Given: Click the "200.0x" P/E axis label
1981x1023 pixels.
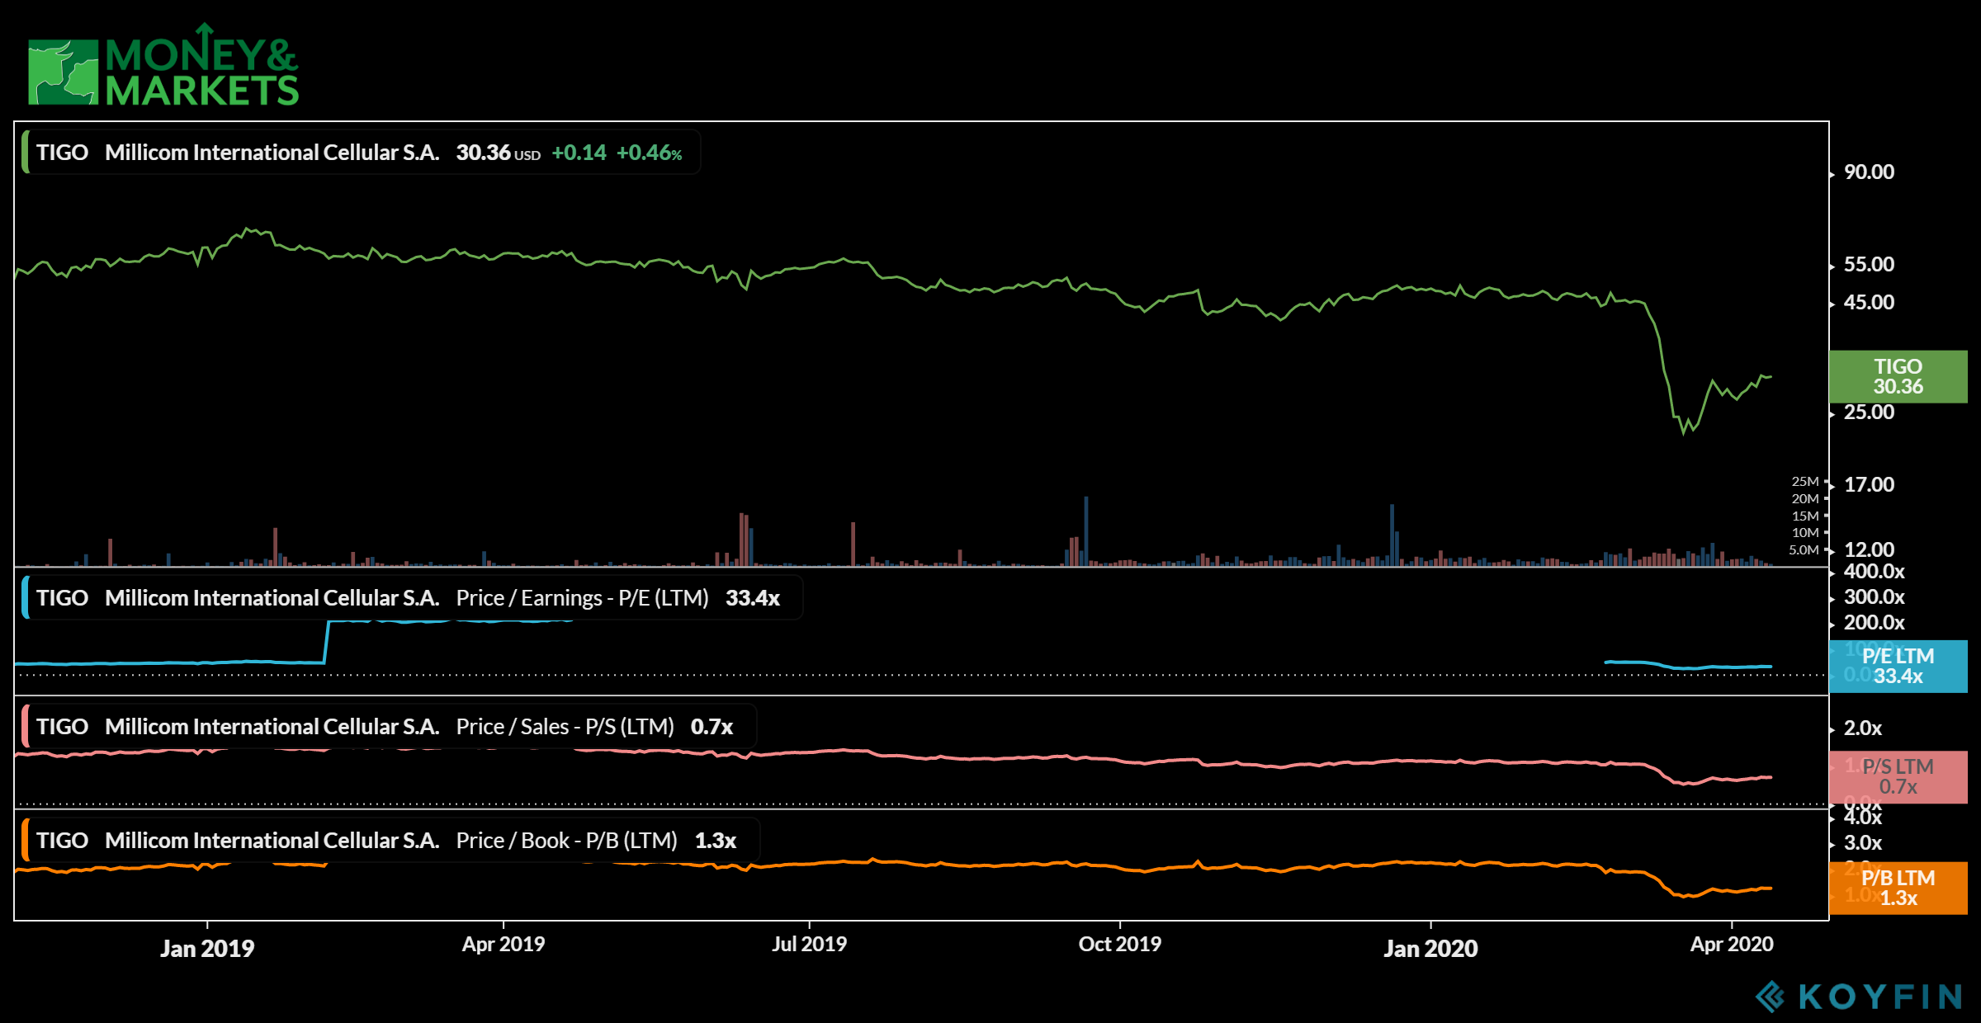Looking at the screenshot, I should coord(1875,622).
